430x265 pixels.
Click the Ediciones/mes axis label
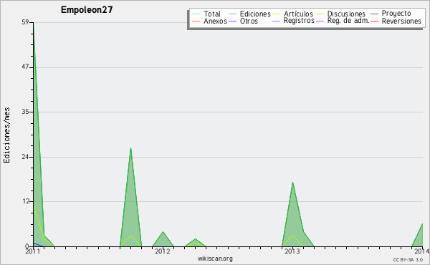coord(6,135)
